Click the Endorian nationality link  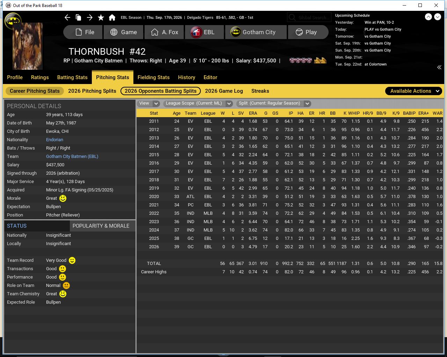(54, 140)
